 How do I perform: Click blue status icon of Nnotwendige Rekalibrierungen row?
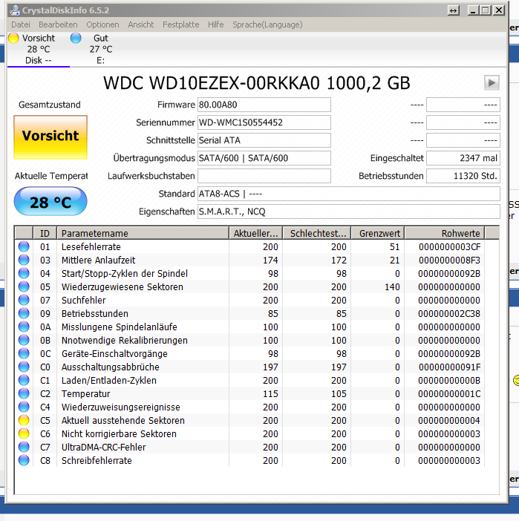click(24, 340)
